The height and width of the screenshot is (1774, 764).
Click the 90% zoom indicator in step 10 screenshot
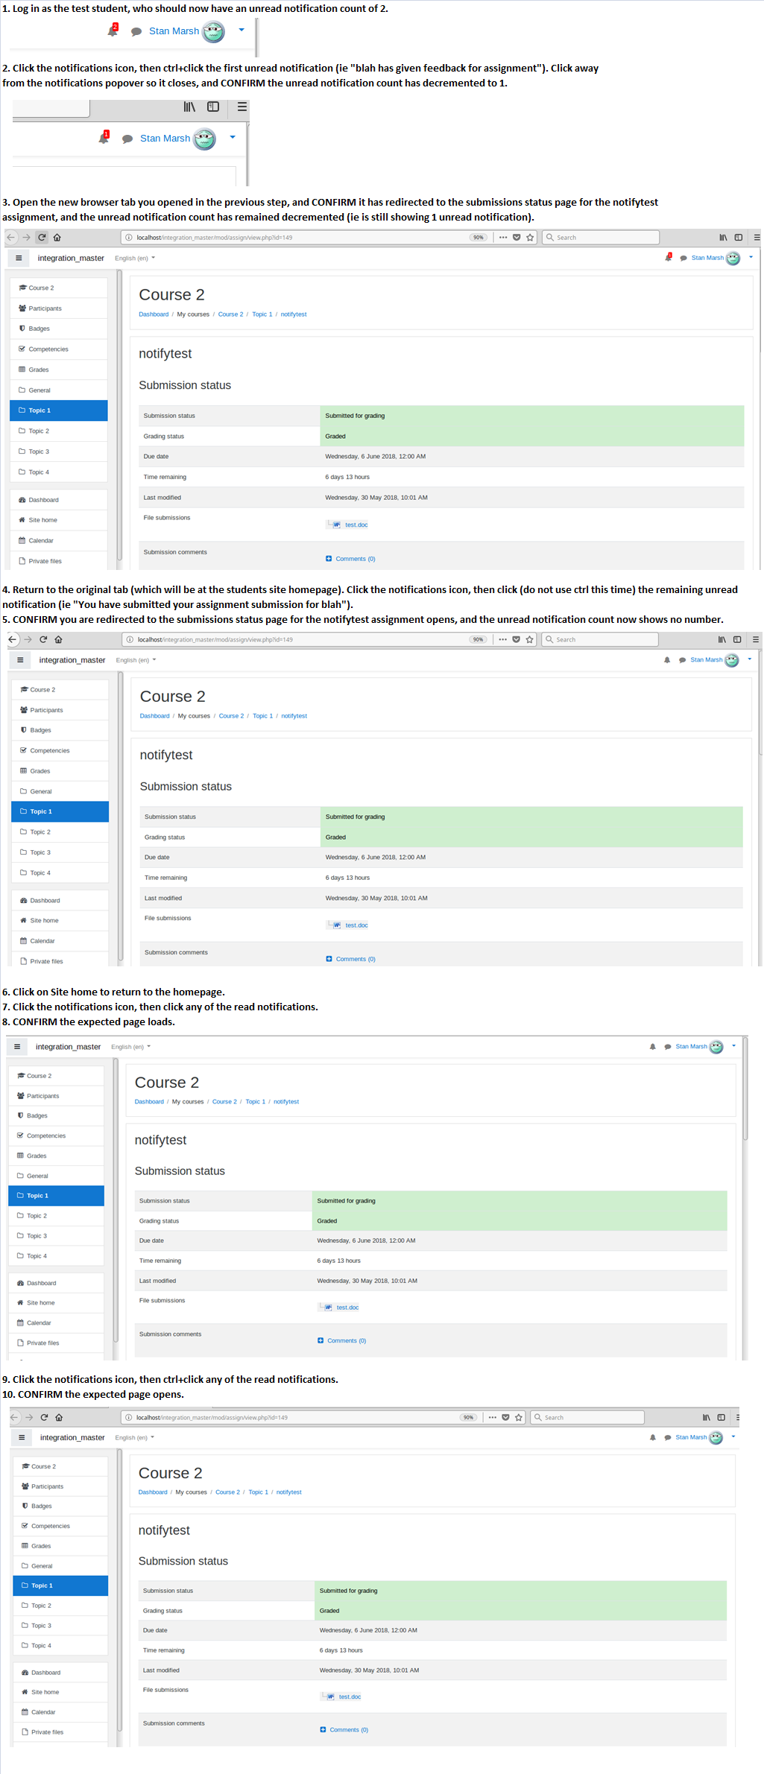(468, 1417)
